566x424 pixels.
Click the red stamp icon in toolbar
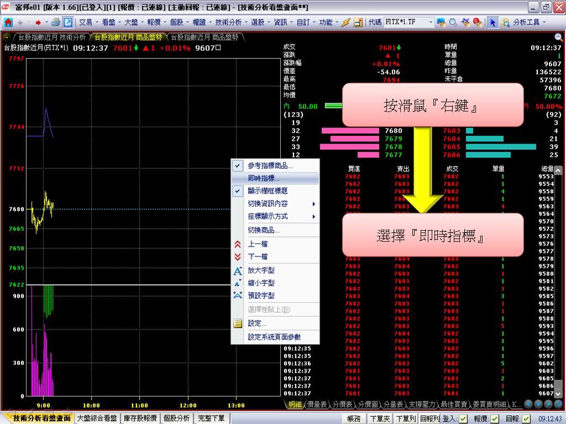[478, 22]
